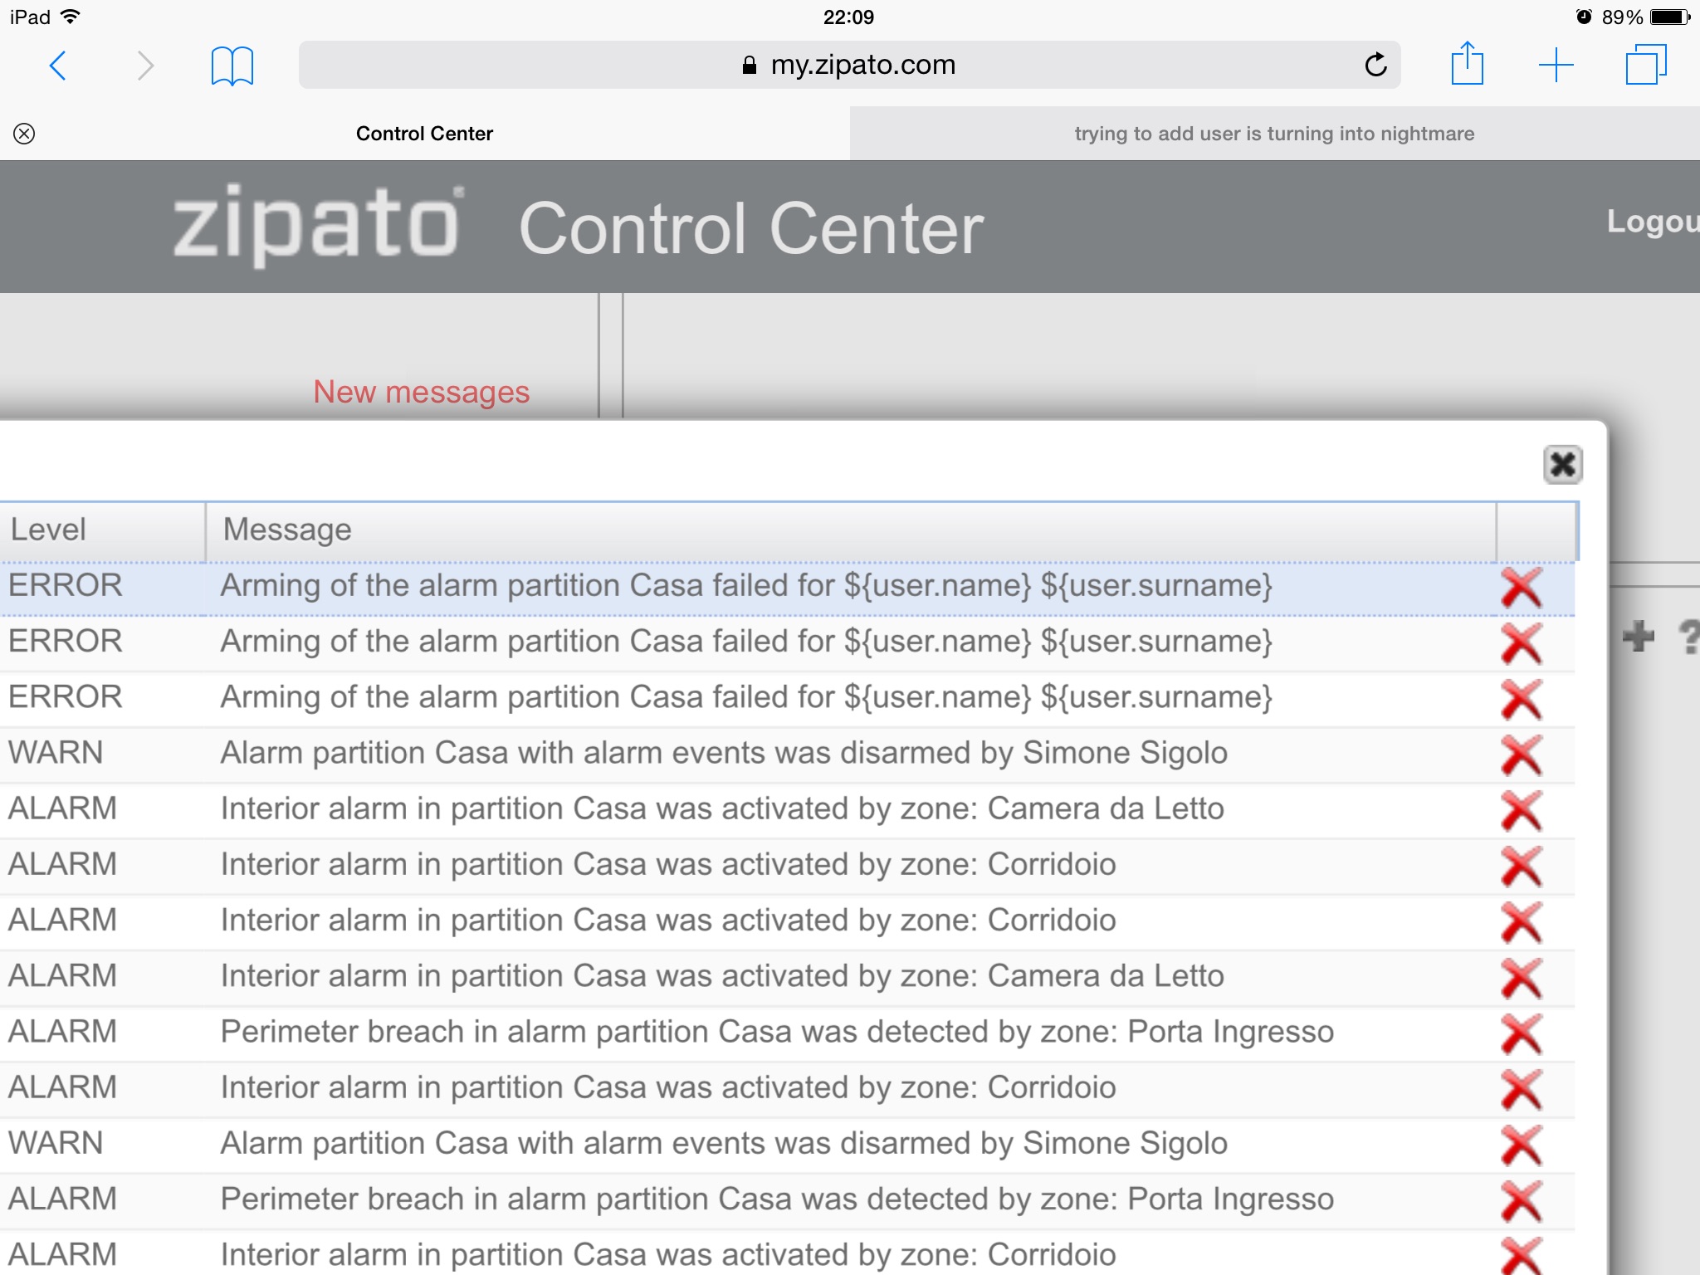
Task: Tap Safari back arrow
Action: coord(58,66)
